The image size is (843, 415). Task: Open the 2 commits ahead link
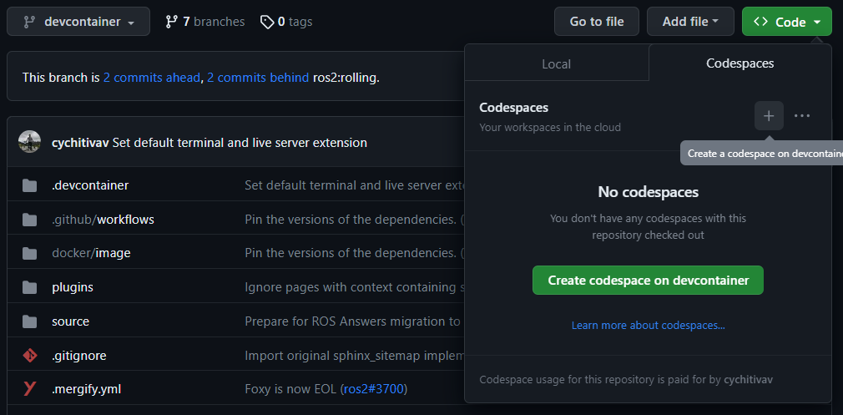[151, 78]
